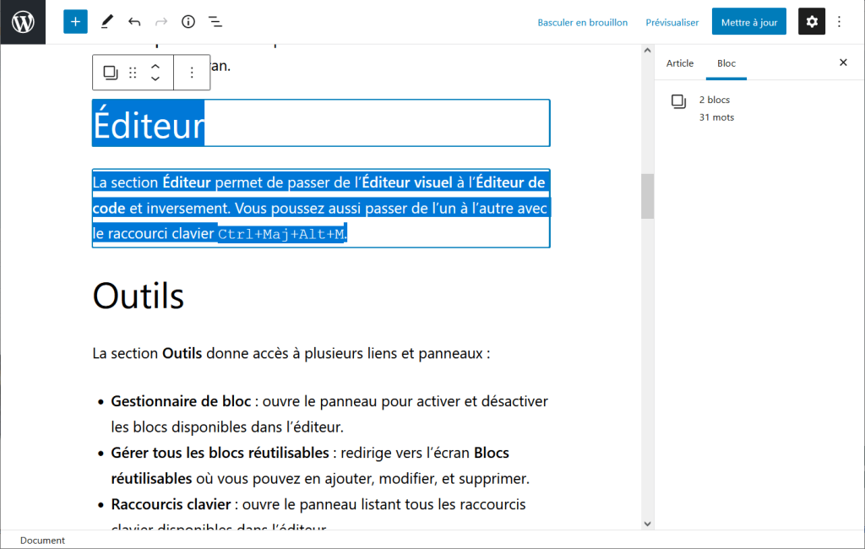Click the multi-block type icon in block toolbar
Screen dimensions: 865x549
tap(111, 73)
